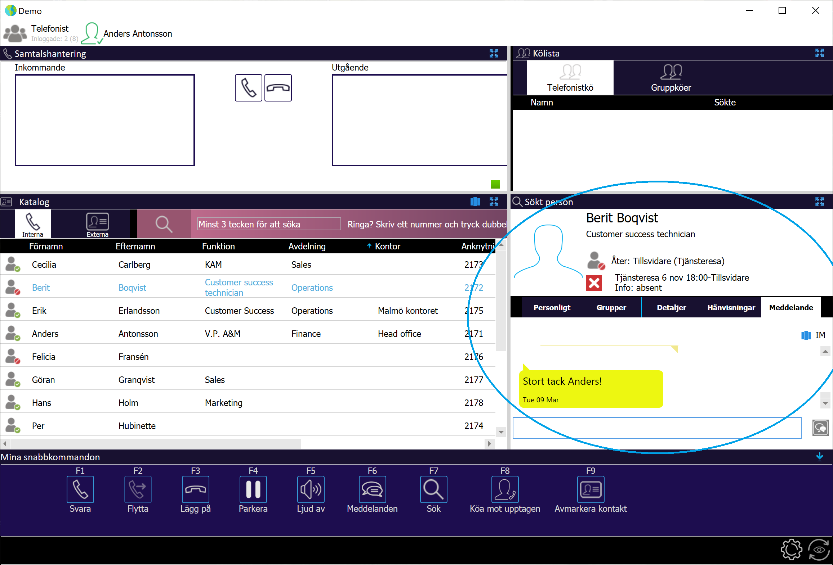This screenshot has width=833, height=565.
Task: Maximize the Sökt person panel
Action: [x=819, y=202]
